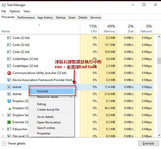
Task: Select Go to details in context menu
Action: [45, 117]
